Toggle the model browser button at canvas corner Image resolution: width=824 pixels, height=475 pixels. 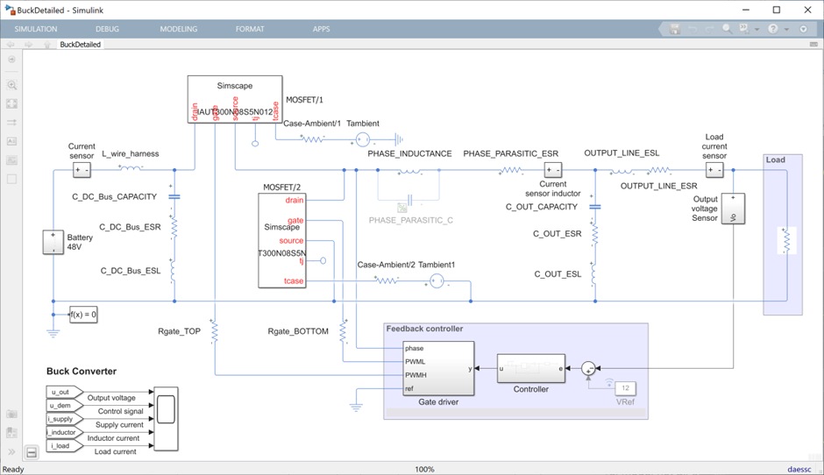coord(32,453)
